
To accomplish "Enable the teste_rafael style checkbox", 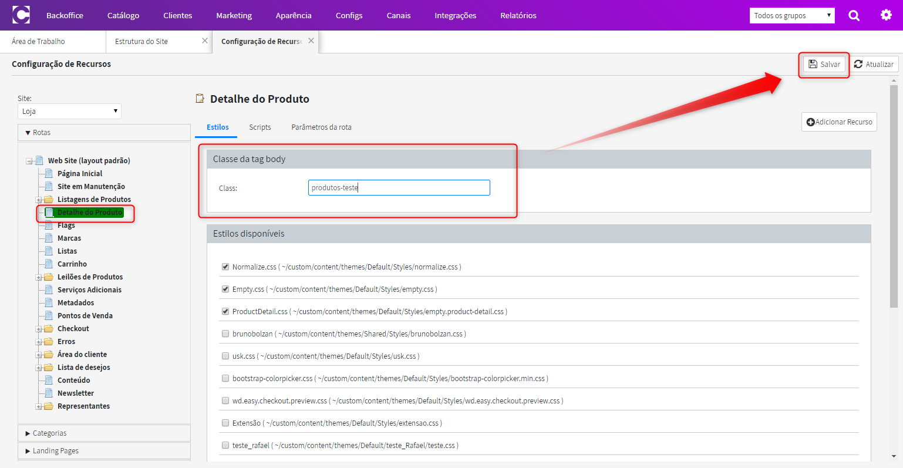I will coord(225,445).
